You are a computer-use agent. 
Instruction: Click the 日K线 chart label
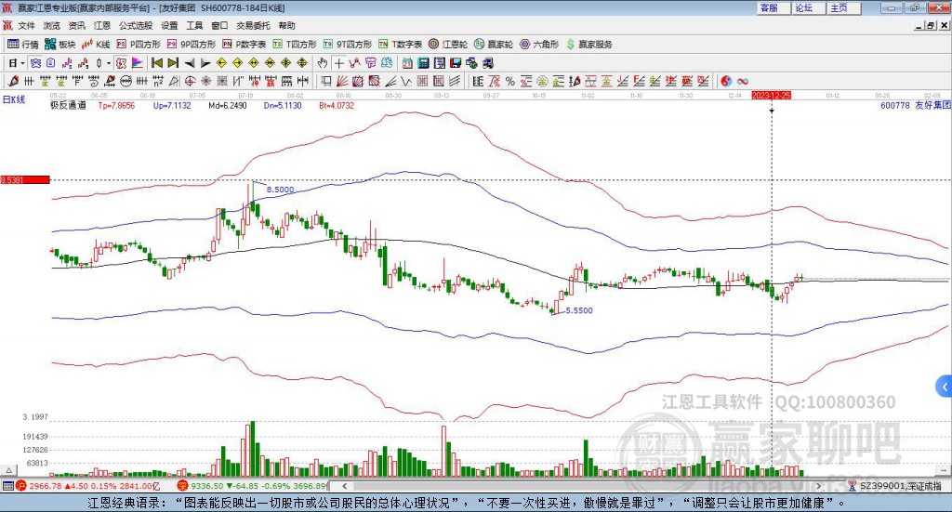[14, 99]
